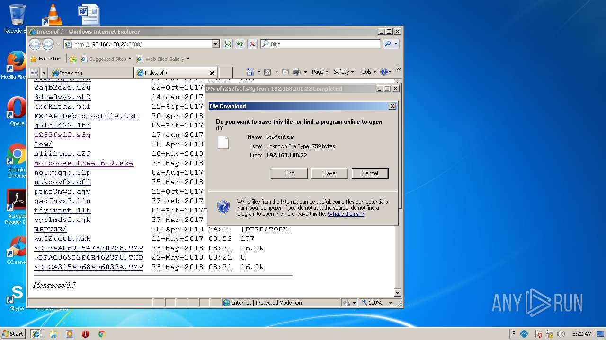Open a new blank tab

(225, 73)
